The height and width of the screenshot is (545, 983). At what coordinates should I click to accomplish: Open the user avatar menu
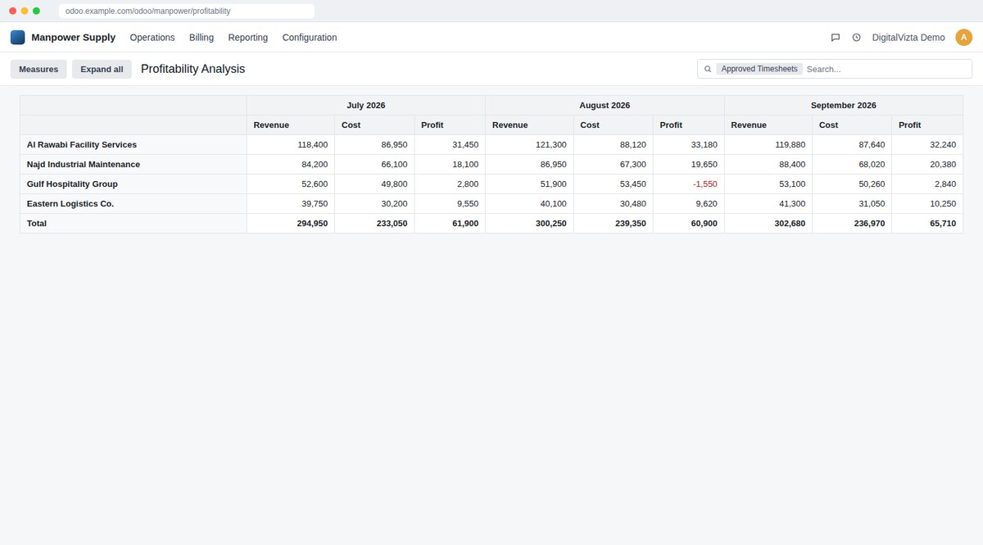(963, 37)
